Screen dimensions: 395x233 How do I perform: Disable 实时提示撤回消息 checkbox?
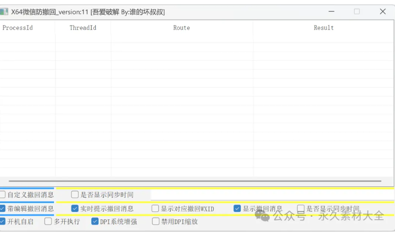coord(75,208)
